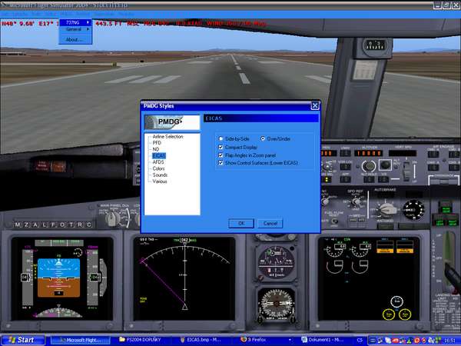Select AFDS in the styles tree

[158, 162]
